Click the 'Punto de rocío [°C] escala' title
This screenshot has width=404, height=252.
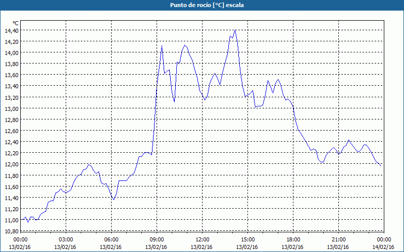[207, 5]
